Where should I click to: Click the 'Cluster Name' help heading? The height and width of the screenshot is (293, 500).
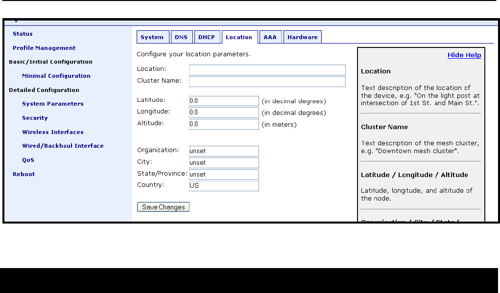[x=384, y=127]
